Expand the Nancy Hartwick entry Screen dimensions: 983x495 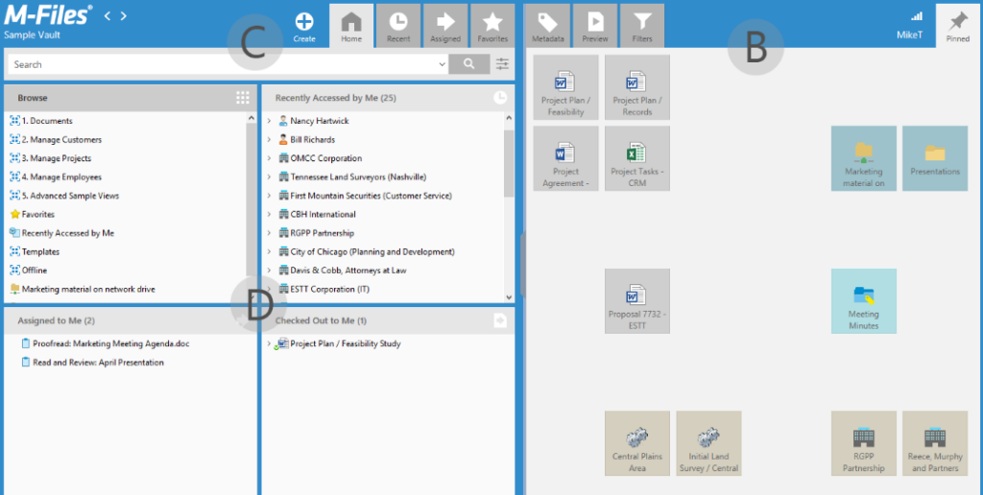pos(269,121)
